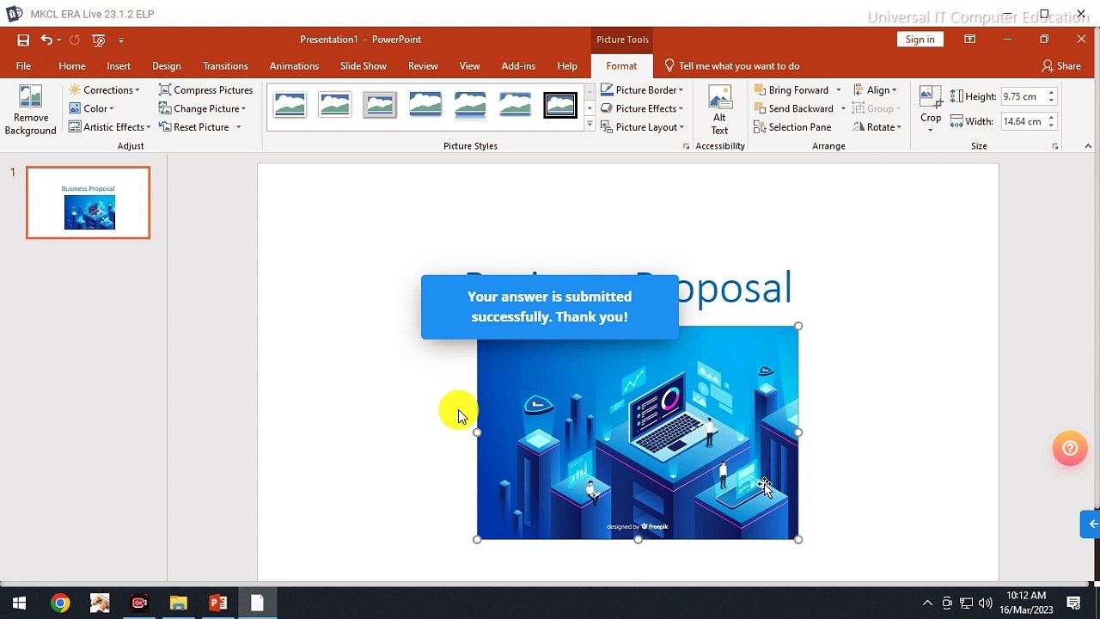The height and width of the screenshot is (619, 1100).
Task: Open the Corrections dropdown
Action: pos(104,89)
